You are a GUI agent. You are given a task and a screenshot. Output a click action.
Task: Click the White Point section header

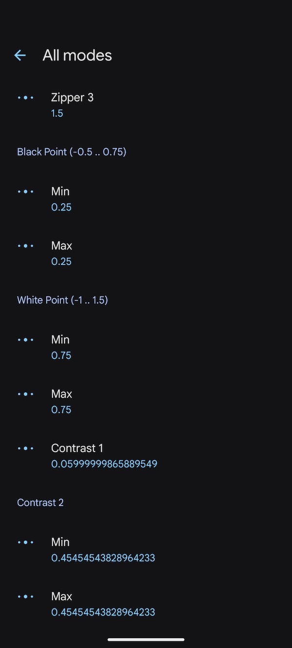pyautogui.click(x=62, y=300)
